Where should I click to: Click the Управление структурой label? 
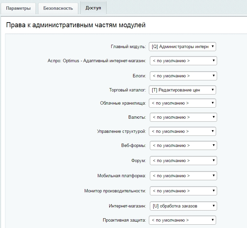coord(121,131)
